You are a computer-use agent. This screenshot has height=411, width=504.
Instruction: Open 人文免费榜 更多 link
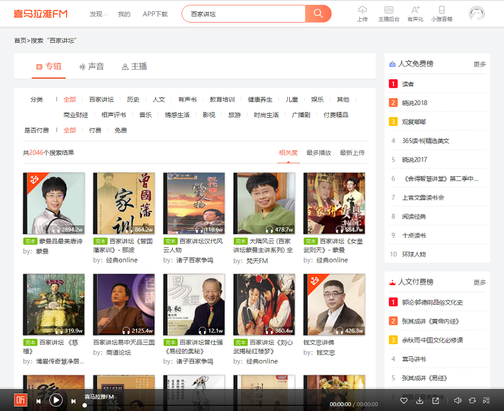click(479, 64)
